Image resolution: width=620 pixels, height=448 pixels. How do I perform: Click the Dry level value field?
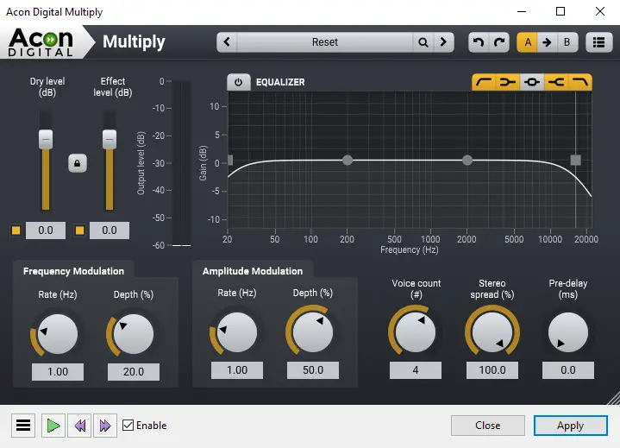[x=46, y=230]
